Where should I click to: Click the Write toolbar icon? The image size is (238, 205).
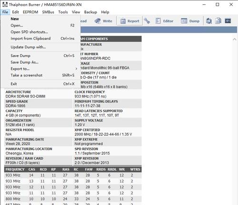[98, 21]
